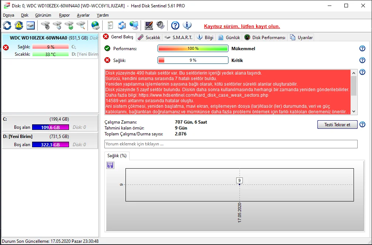Click the toolbar blue question mark help icon
The image size is (372, 245).
175,25
